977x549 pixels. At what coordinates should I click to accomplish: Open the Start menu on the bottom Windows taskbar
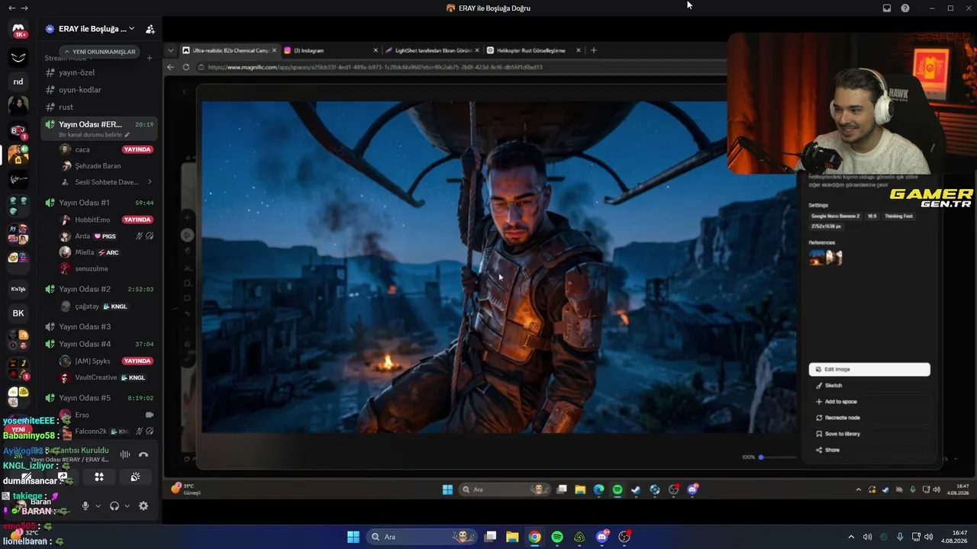tap(353, 537)
